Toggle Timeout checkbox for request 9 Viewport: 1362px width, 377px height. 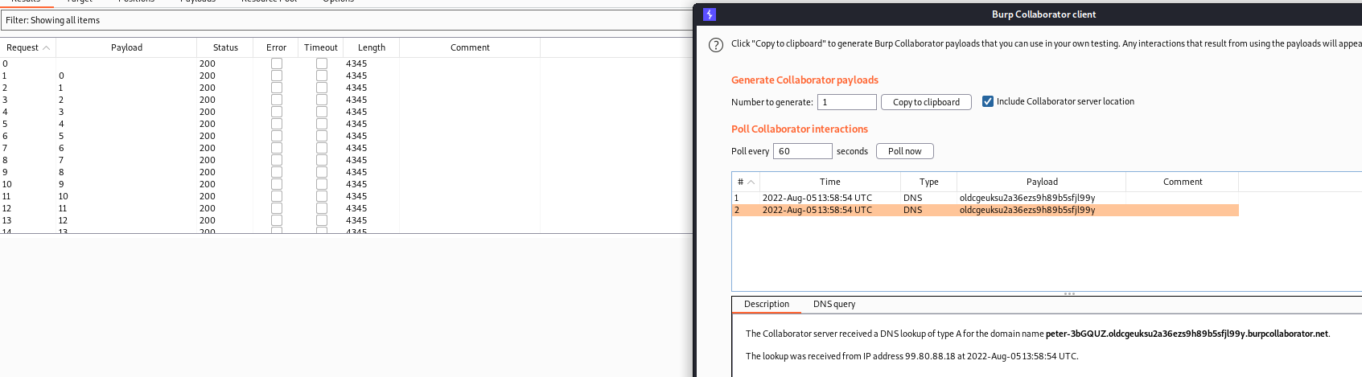(322, 172)
